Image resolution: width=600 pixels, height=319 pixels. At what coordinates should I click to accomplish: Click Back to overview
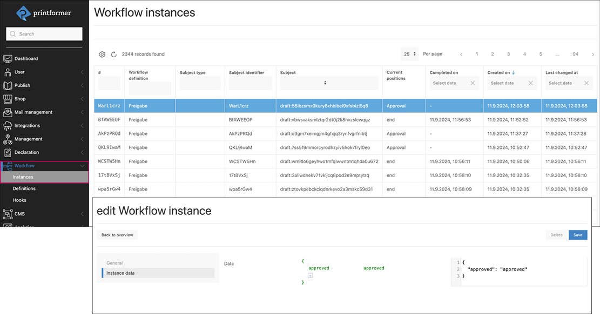(x=117, y=235)
